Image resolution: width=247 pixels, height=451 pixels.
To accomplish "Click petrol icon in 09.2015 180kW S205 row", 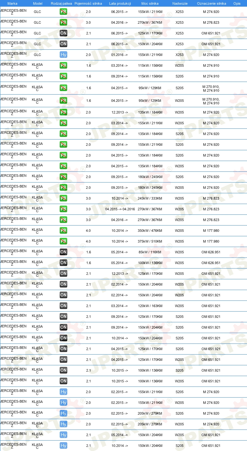I will [x=63, y=177].
